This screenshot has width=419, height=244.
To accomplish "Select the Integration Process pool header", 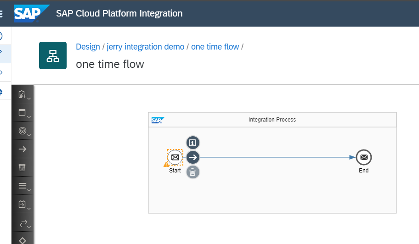I will click(x=272, y=120).
